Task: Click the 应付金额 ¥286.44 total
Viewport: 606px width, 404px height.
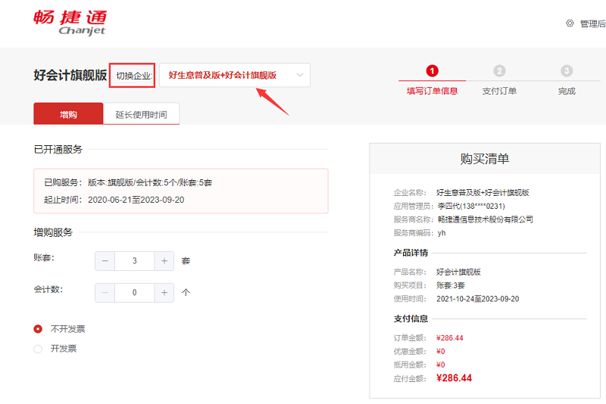Action: click(454, 378)
